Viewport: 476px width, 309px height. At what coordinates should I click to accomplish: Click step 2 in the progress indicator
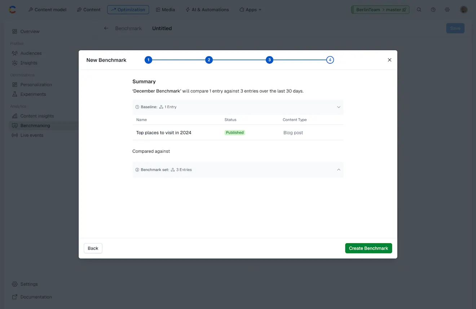pos(209,60)
